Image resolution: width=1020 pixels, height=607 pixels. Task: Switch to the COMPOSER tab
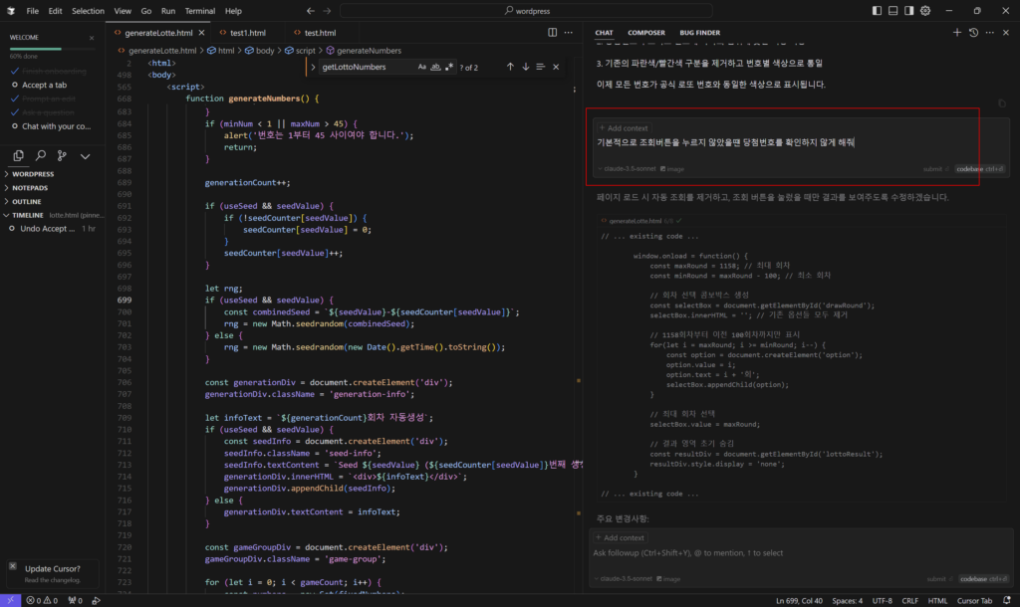pos(645,33)
